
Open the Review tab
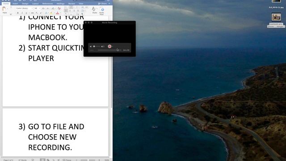click(71, 4)
